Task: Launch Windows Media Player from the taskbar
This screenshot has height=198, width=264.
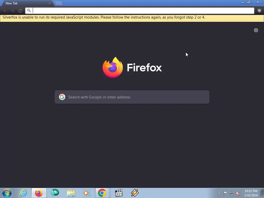Action: [87, 193]
